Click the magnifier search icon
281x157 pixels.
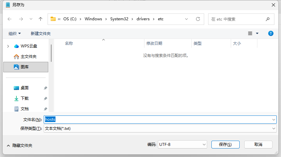point(268,19)
